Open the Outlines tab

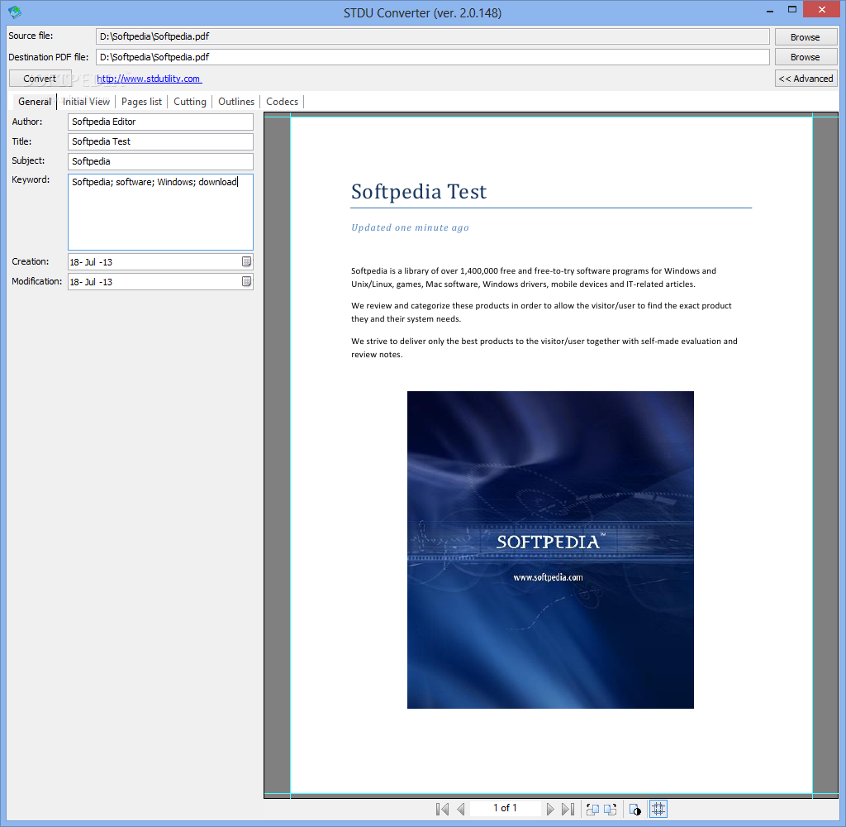point(236,102)
